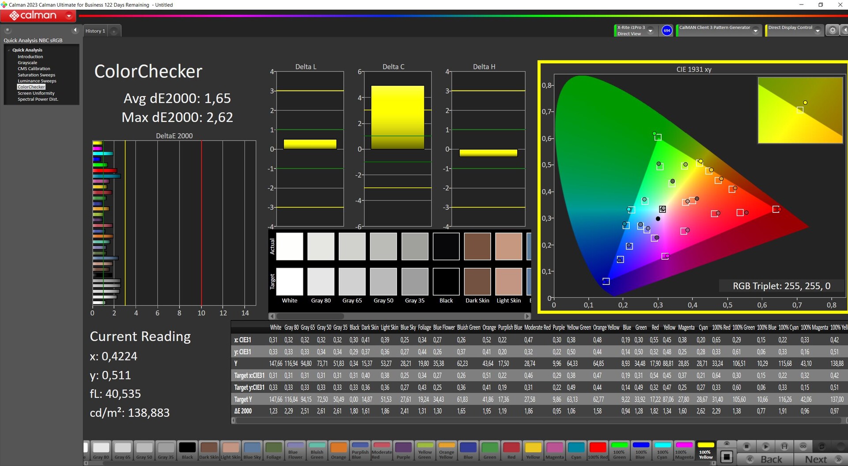Screen dimensions: 848x466
Task: Select the Bluish Green pattern button
Action: pyautogui.click(x=317, y=451)
